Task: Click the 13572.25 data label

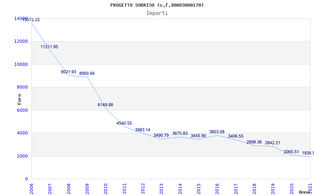Action: (31, 20)
